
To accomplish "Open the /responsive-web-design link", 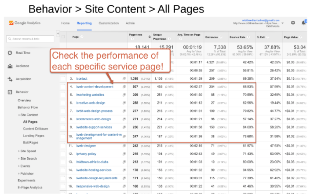I will coord(93,186).
